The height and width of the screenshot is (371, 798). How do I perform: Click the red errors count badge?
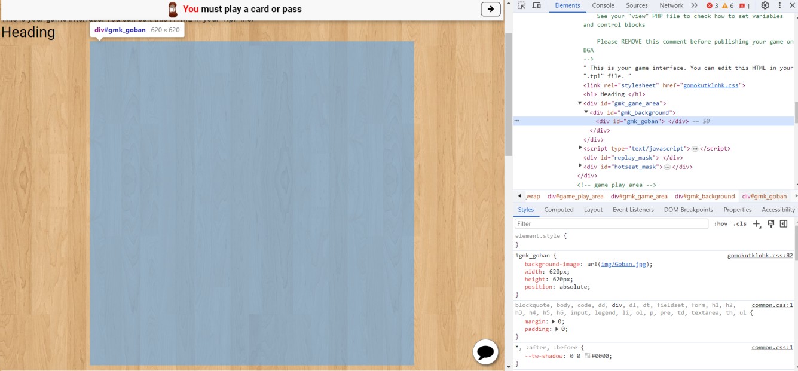[x=712, y=5]
